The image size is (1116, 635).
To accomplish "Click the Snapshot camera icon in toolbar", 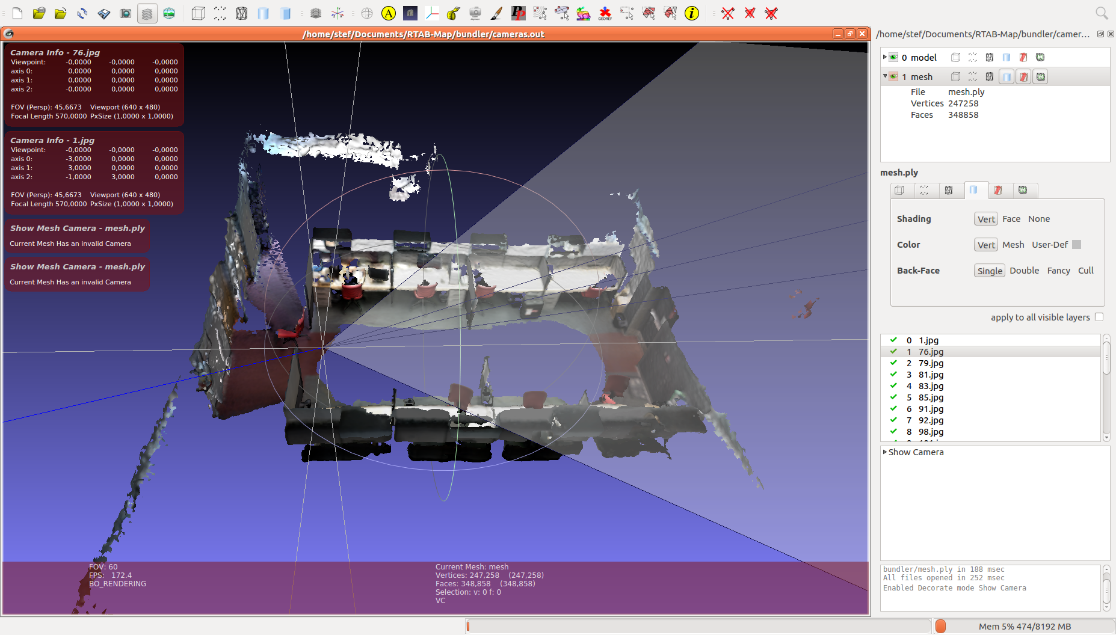I will click(125, 13).
